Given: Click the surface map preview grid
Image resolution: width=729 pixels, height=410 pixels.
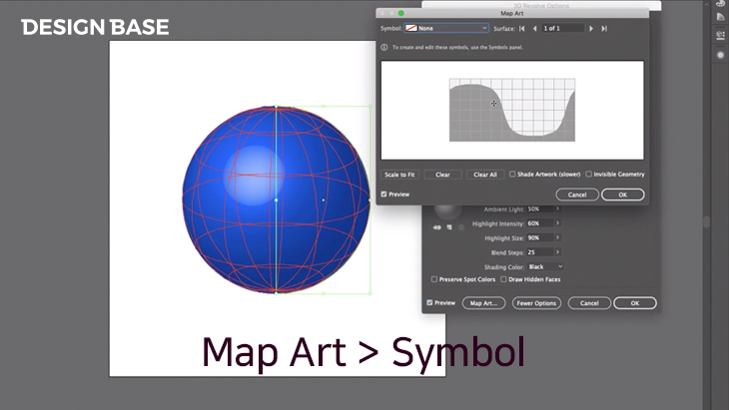Looking at the screenshot, I should click(512, 109).
